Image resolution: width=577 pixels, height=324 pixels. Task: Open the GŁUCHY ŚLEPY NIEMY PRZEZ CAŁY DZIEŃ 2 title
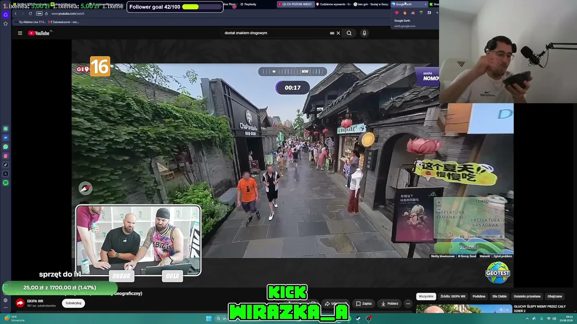tap(540, 309)
